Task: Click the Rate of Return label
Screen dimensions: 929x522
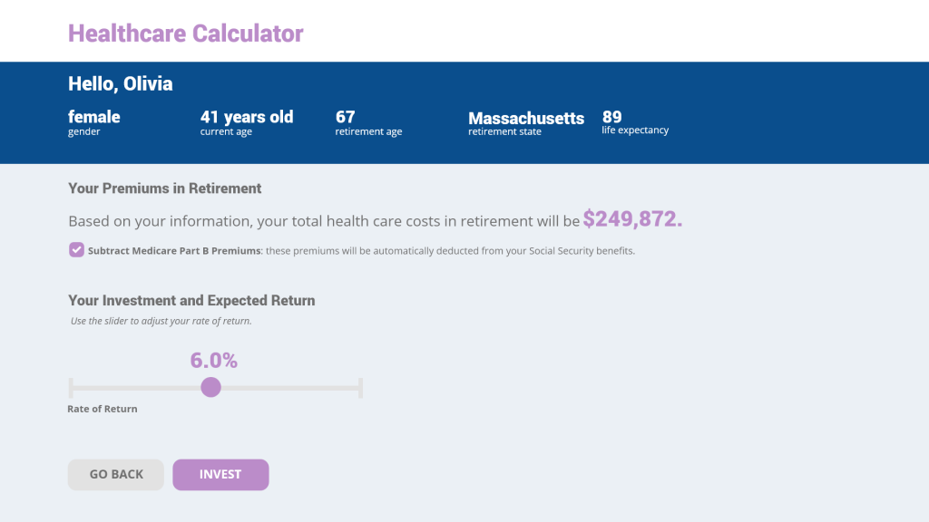Action: tap(103, 409)
